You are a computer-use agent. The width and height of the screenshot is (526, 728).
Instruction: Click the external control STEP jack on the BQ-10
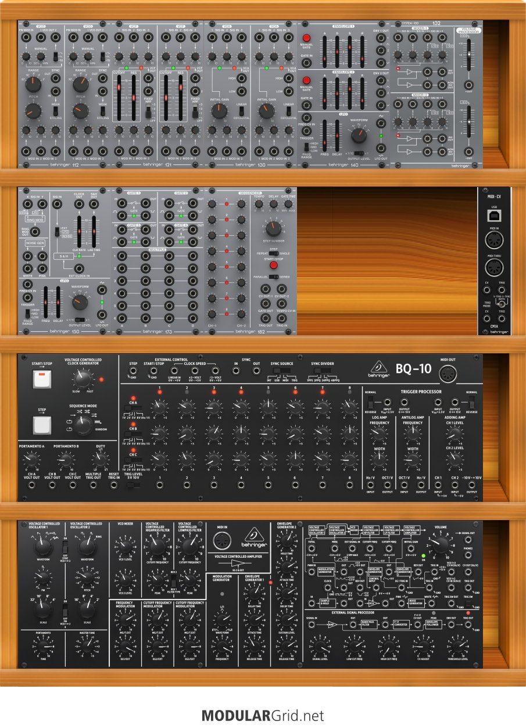[x=133, y=370]
